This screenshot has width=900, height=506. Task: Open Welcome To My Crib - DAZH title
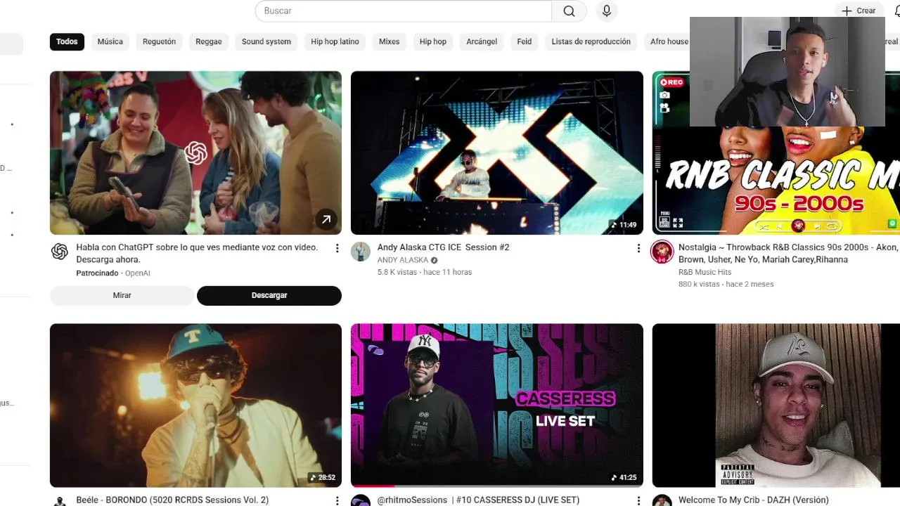click(x=753, y=500)
